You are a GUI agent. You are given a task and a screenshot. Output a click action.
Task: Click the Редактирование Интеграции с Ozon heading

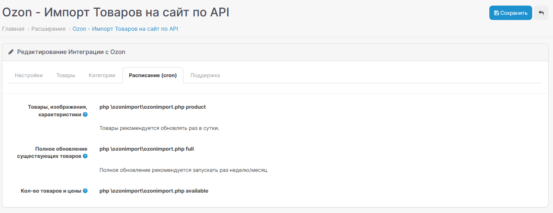pyautogui.click(x=71, y=52)
